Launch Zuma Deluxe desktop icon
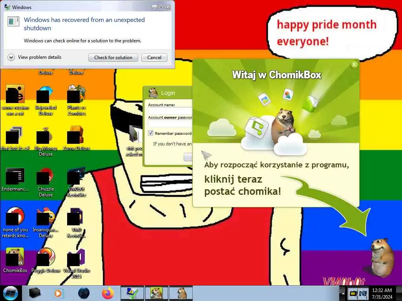This screenshot has height=301, width=402. [76, 138]
